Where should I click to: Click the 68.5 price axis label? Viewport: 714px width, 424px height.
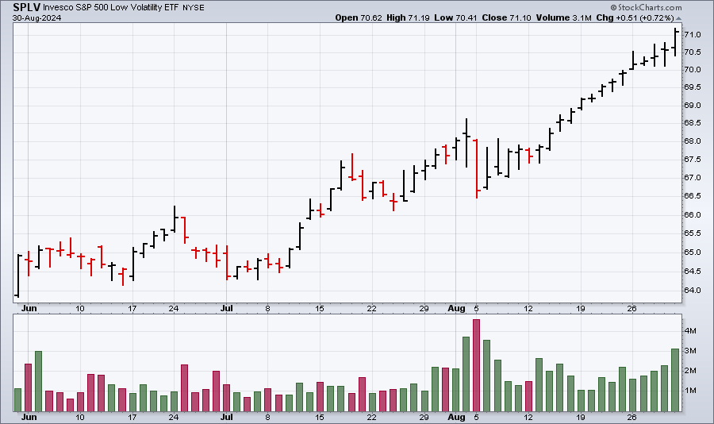692,123
